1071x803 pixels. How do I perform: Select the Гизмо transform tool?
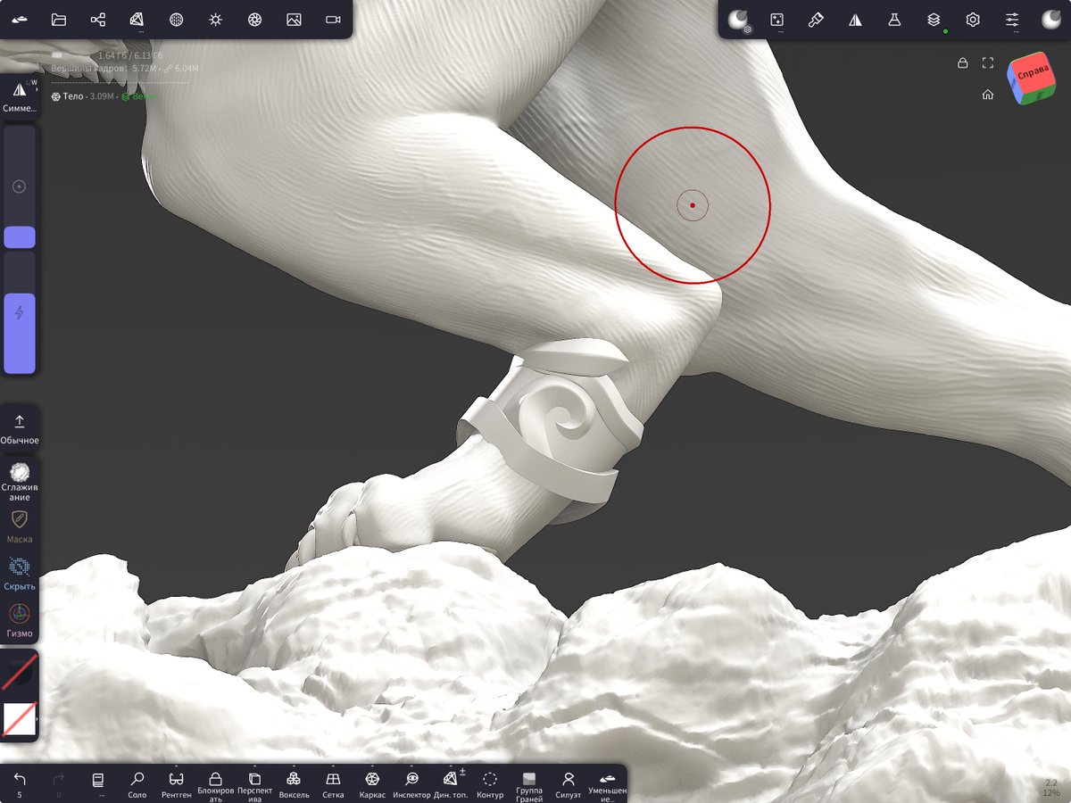(x=20, y=621)
